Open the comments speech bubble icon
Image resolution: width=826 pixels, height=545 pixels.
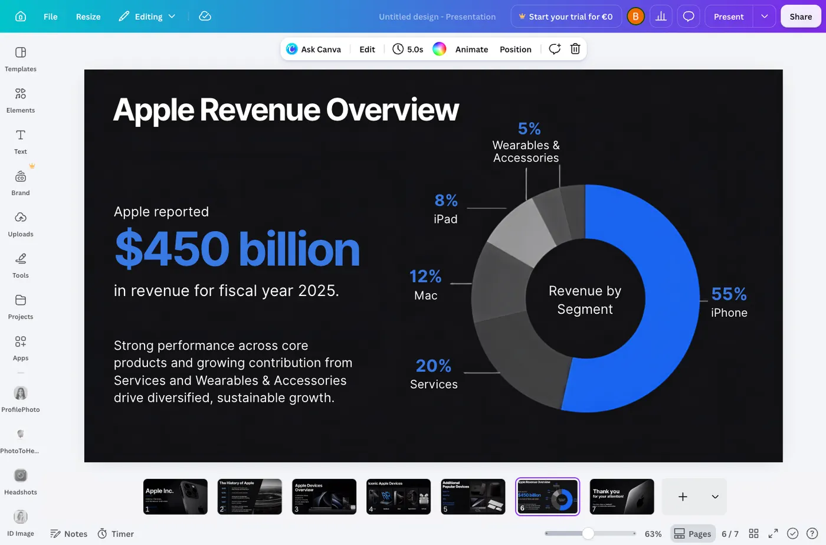point(689,17)
